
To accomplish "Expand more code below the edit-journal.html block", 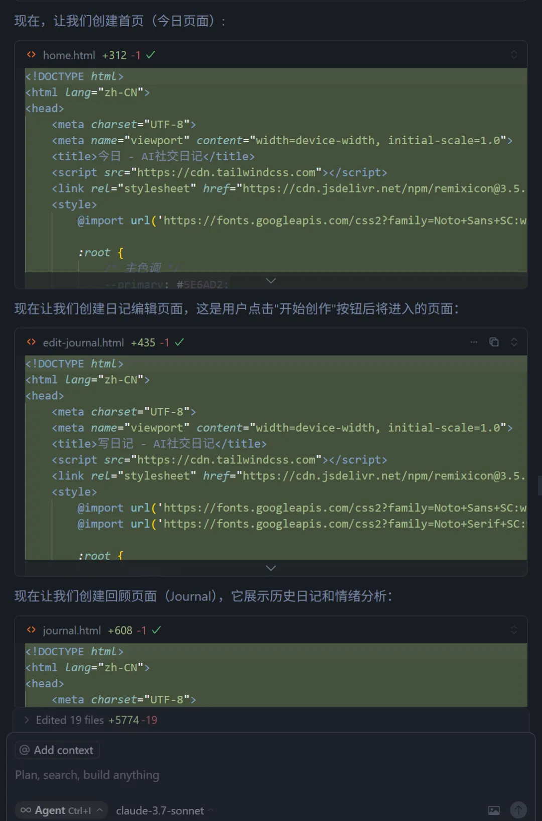I will click(271, 568).
